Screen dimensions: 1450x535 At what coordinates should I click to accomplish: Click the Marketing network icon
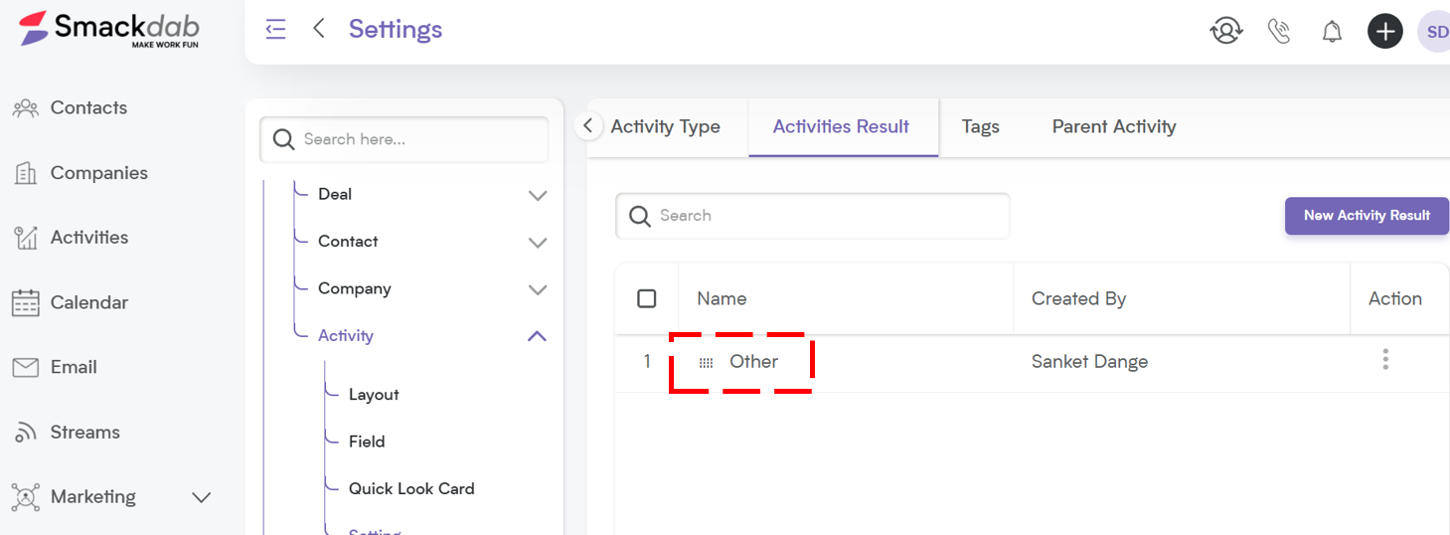pos(25,497)
